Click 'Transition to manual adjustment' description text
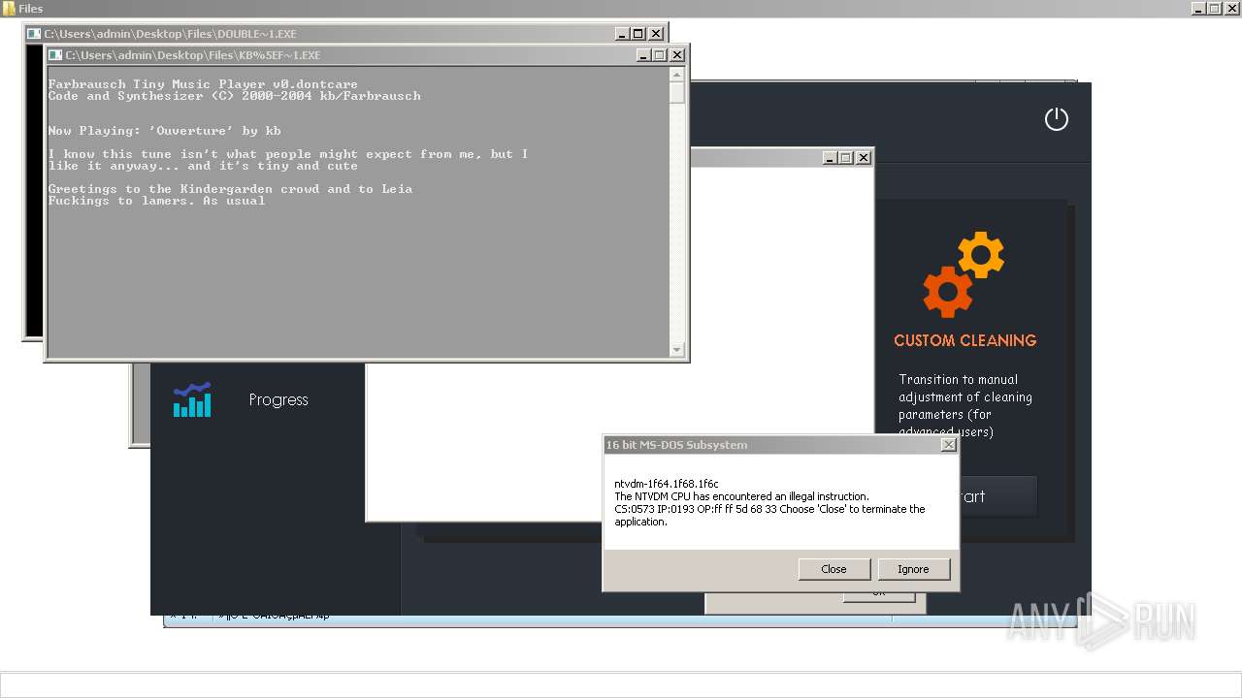 tap(964, 405)
